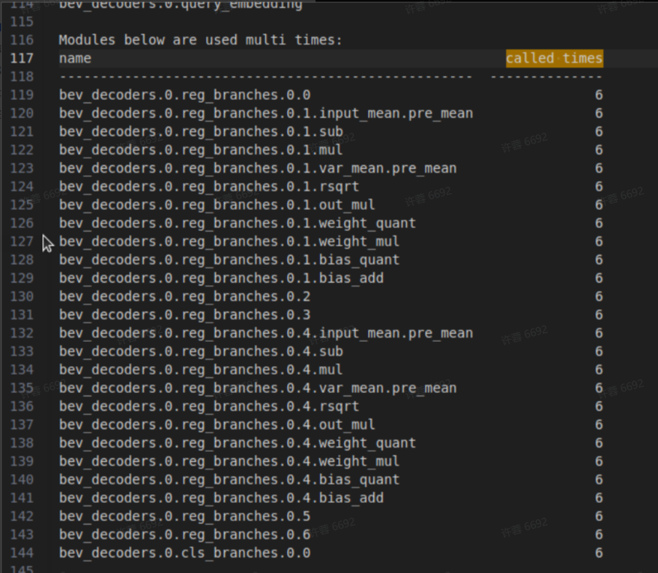Click the reg_branches.0.1.rsqrt module name

(x=209, y=187)
